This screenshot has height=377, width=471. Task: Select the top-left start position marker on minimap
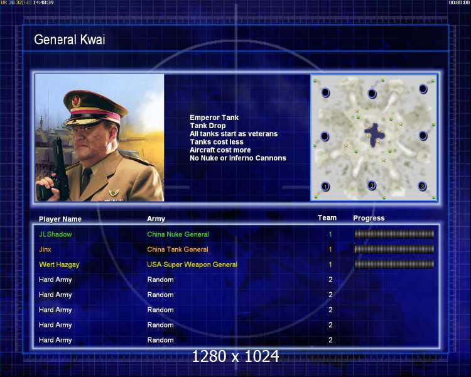point(325,92)
